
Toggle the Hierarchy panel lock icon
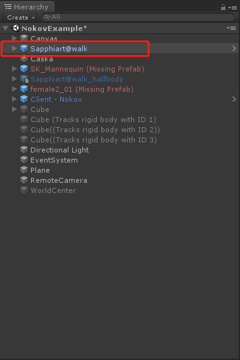pos(223,8)
